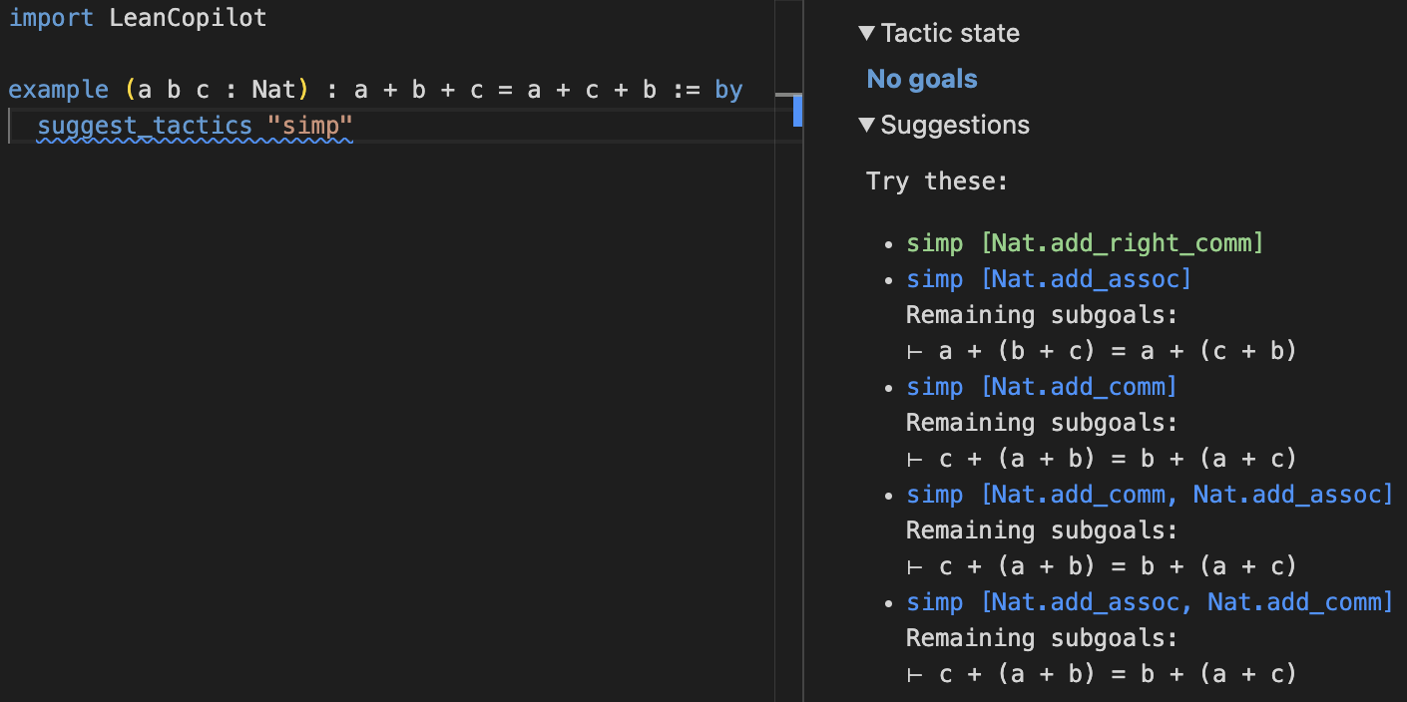Apply the simp [Nat.add_assoc] tactic suggestion

pyautogui.click(x=1047, y=279)
